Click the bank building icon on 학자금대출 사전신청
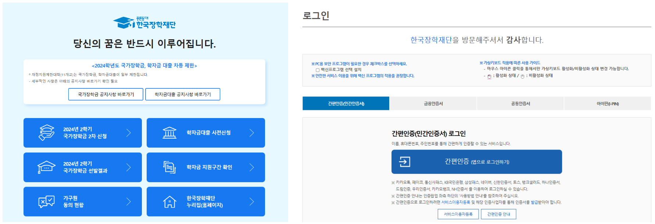655x224 pixels. click(169, 133)
